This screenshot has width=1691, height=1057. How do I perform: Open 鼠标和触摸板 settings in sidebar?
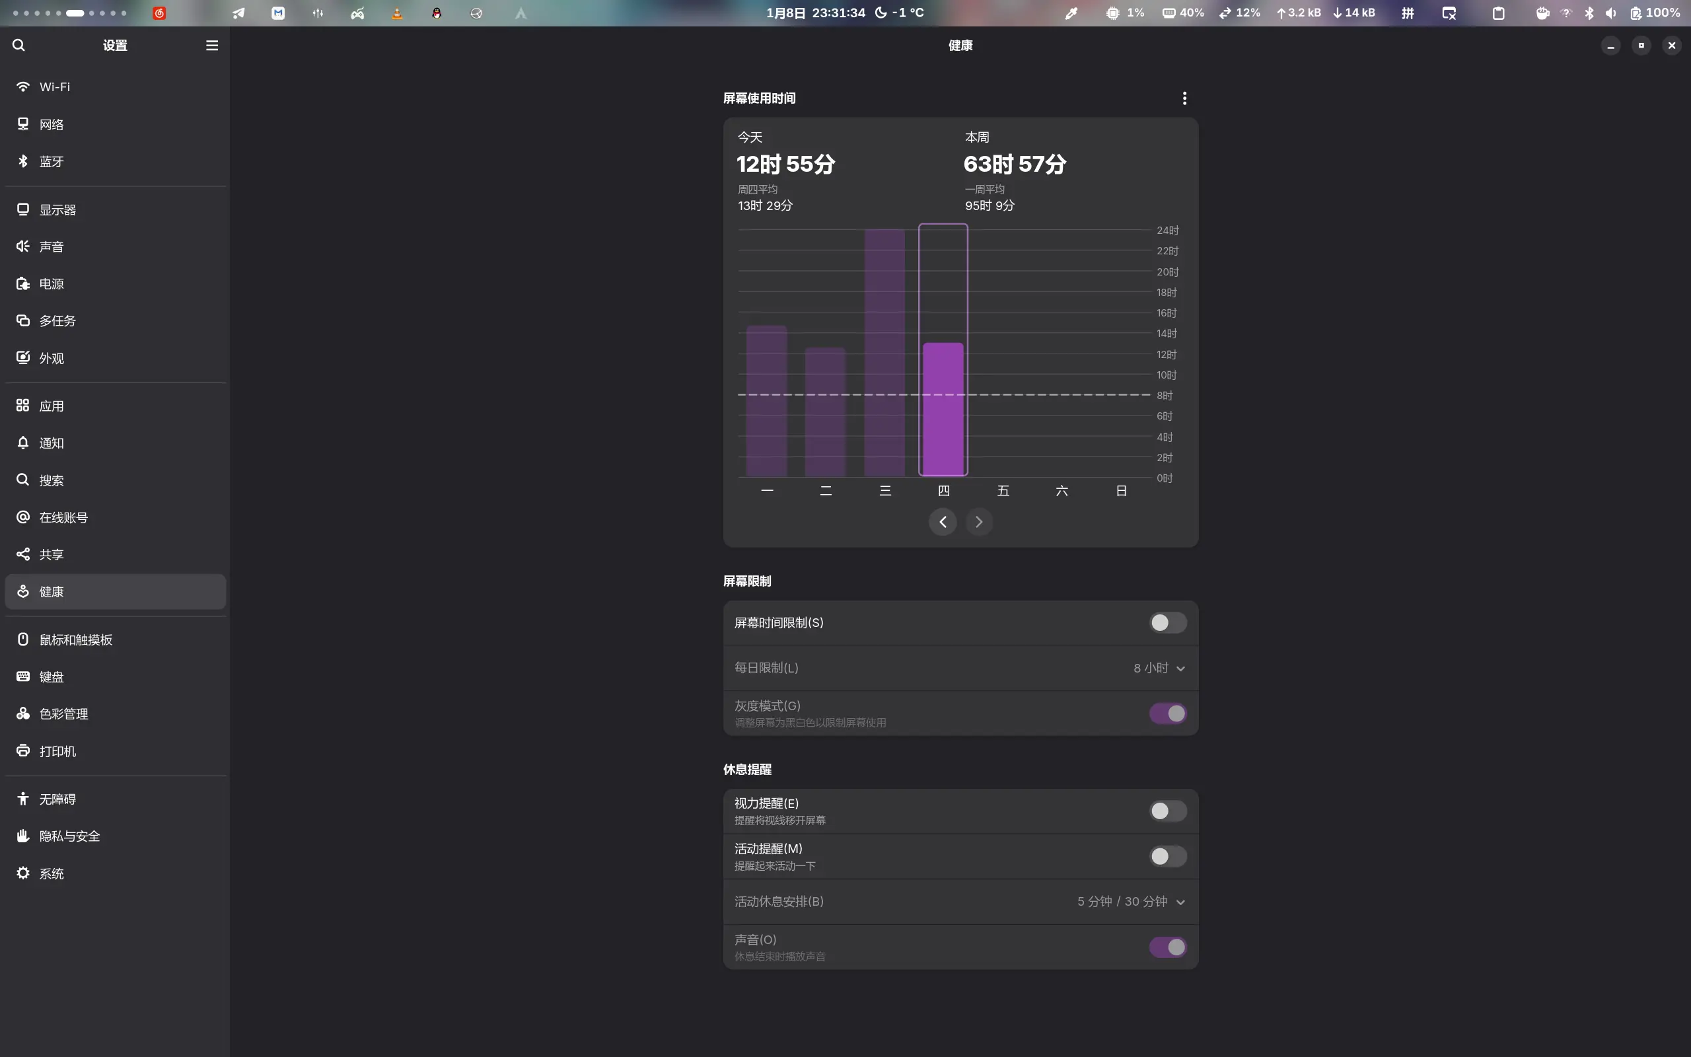[75, 639]
